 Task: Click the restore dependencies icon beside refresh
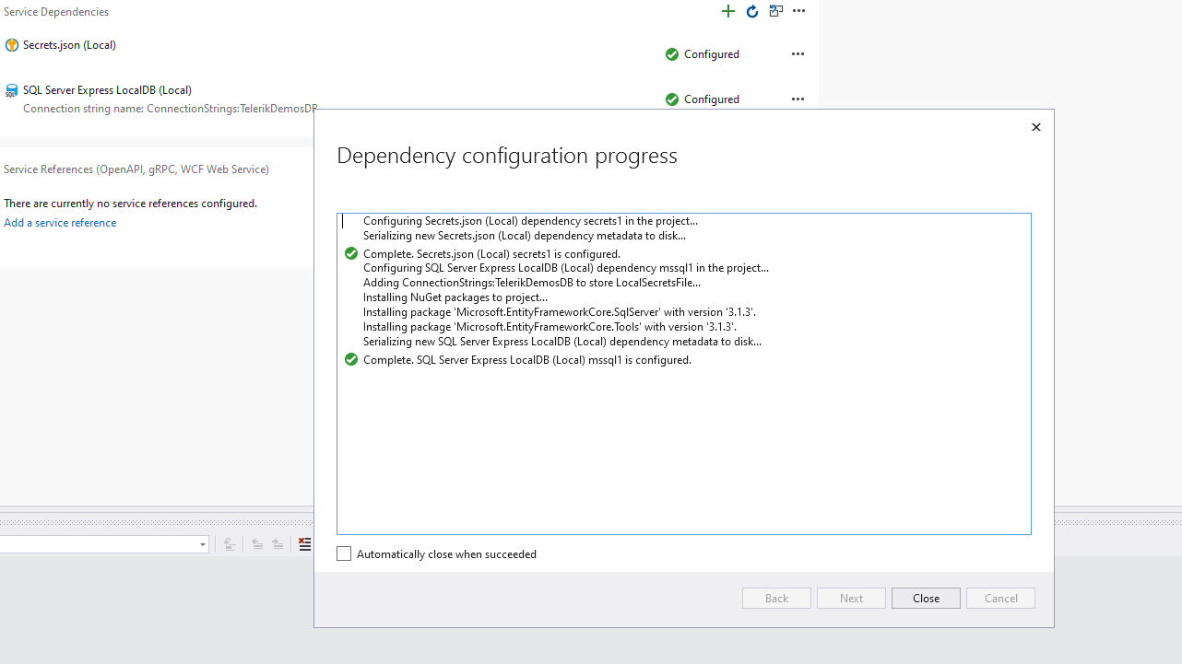click(776, 11)
